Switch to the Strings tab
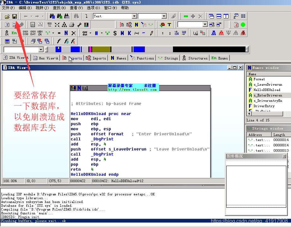291x227 pixels. coord(168,58)
